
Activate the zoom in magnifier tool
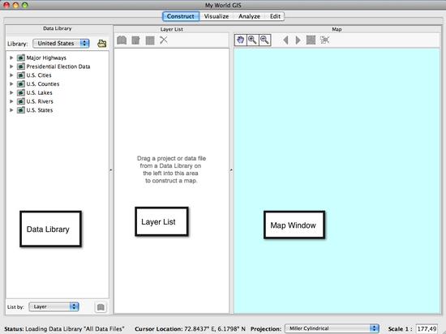point(252,40)
